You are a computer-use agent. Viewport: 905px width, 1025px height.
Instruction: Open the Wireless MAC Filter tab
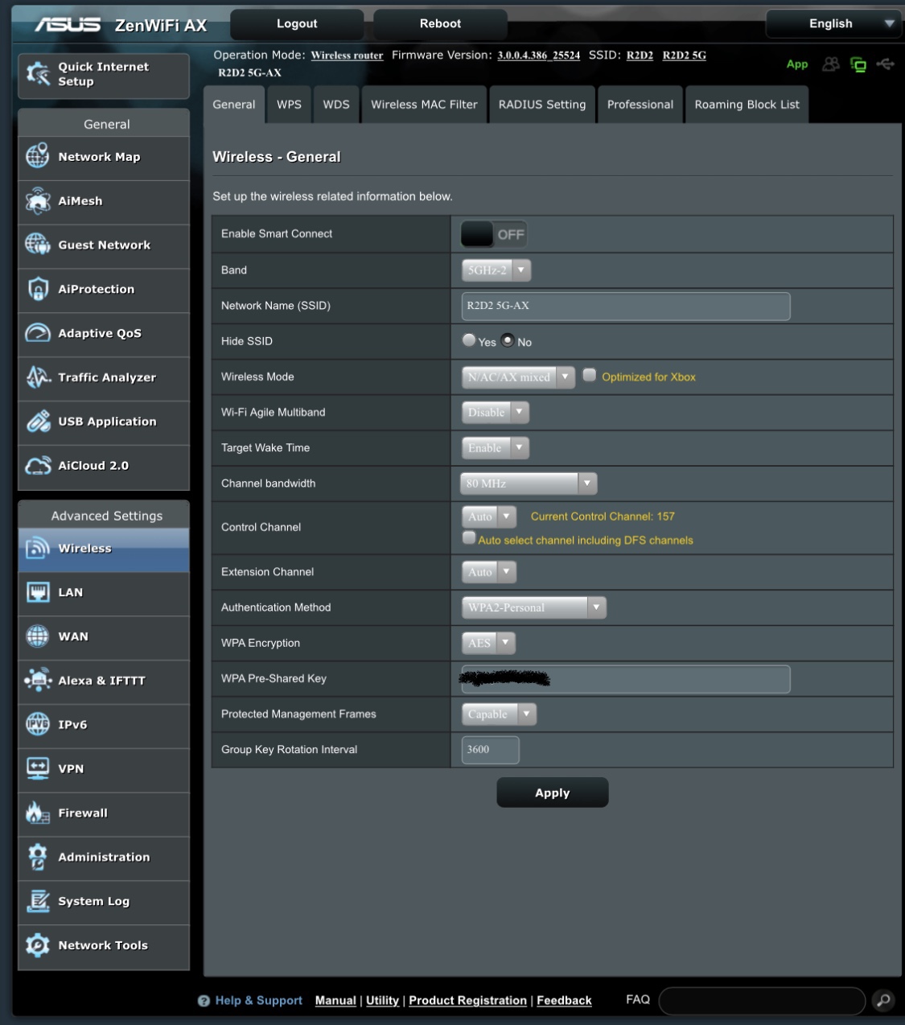click(x=424, y=105)
